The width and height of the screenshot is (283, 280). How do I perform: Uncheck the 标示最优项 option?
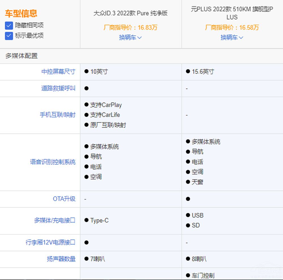[x=9, y=36]
